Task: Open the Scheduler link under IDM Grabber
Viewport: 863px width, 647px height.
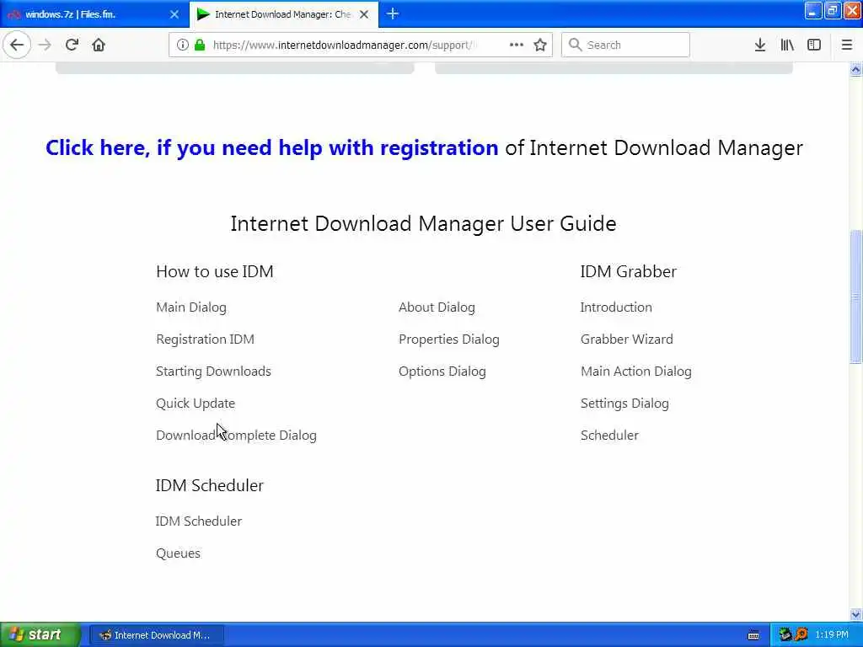Action: pos(609,435)
